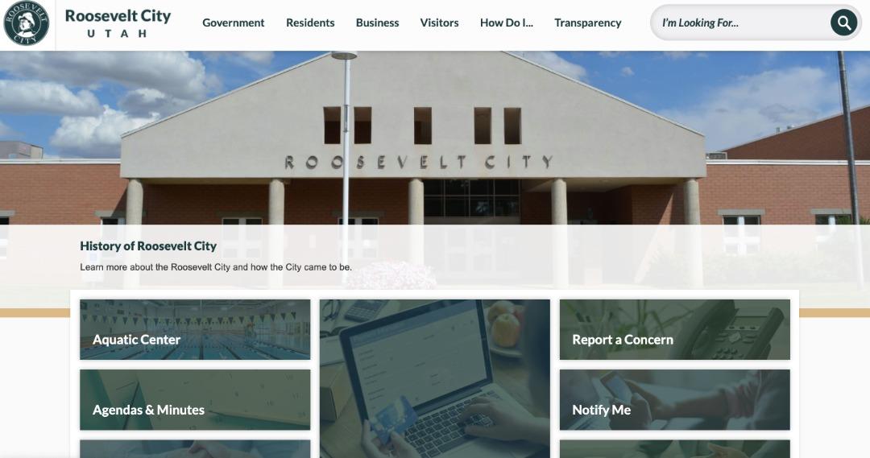This screenshot has height=458, width=870.
Task: Open the Business menu
Action: coord(377,23)
